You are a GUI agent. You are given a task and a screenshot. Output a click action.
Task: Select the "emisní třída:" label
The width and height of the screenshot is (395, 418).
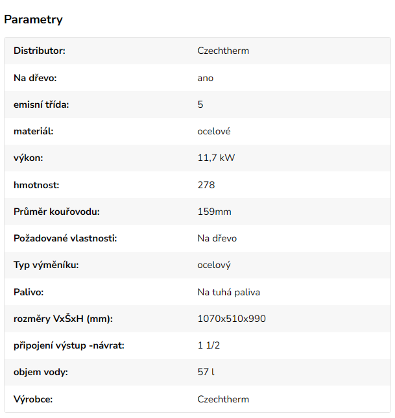coord(41,104)
